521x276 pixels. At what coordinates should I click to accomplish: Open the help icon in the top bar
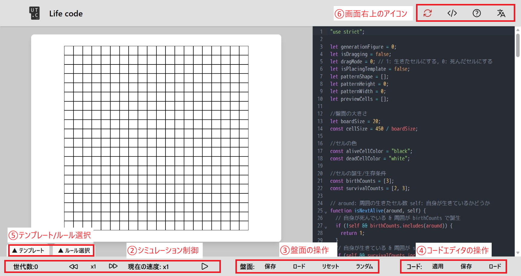point(476,13)
